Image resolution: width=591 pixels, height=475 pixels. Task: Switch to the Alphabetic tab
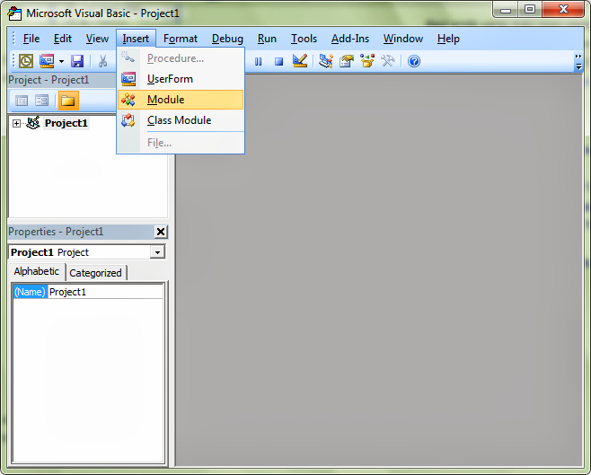(x=37, y=271)
